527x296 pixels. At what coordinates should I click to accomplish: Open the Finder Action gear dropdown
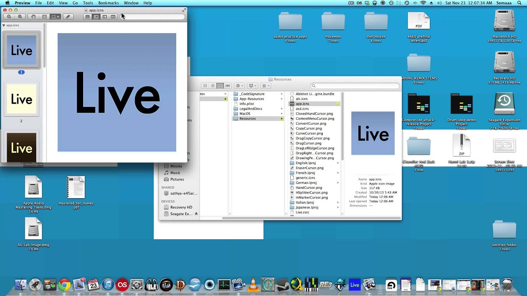239,86
